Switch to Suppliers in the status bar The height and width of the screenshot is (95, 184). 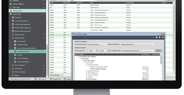pyautogui.click(x=67, y=79)
